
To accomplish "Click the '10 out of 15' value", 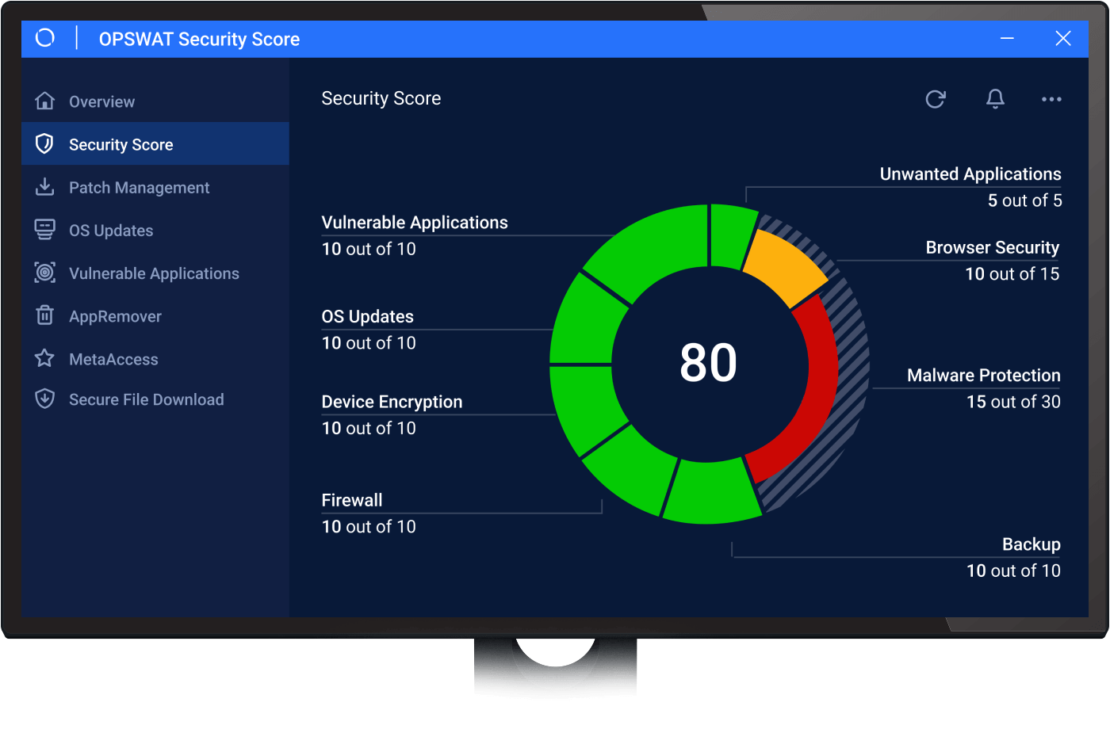I will (1012, 274).
